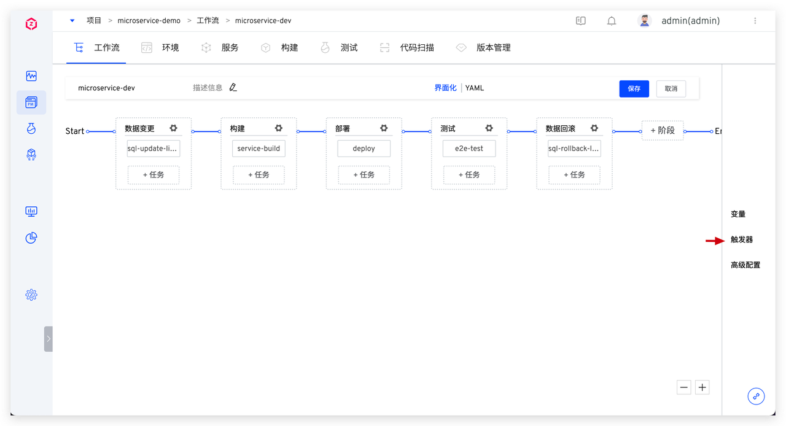Zoom out the canvas with minus button

tap(684, 387)
